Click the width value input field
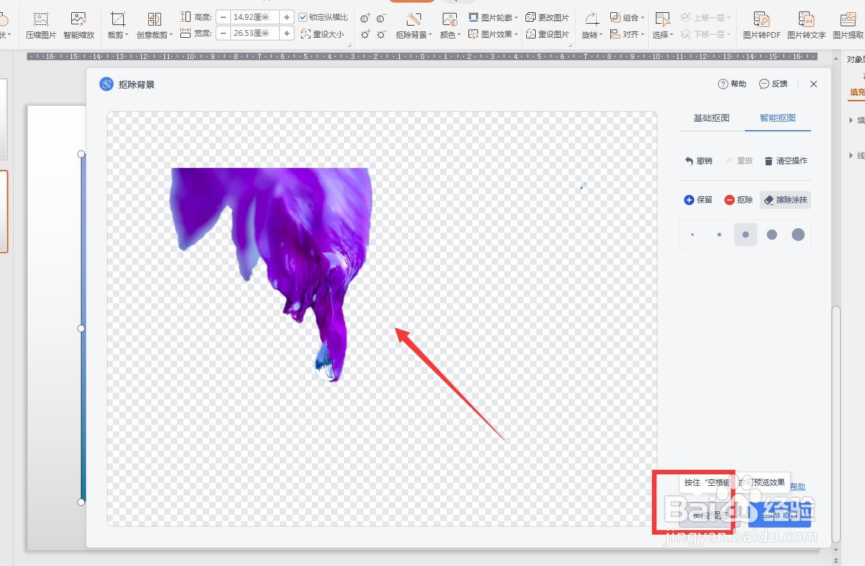865x566 pixels. pyautogui.click(x=255, y=33)
